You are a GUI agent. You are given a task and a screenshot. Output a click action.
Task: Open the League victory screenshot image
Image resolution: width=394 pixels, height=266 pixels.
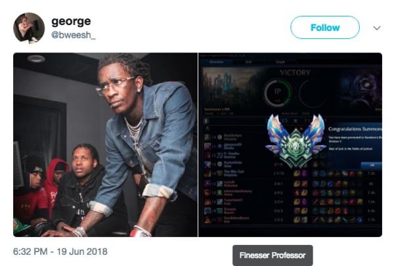click(290, 144)
